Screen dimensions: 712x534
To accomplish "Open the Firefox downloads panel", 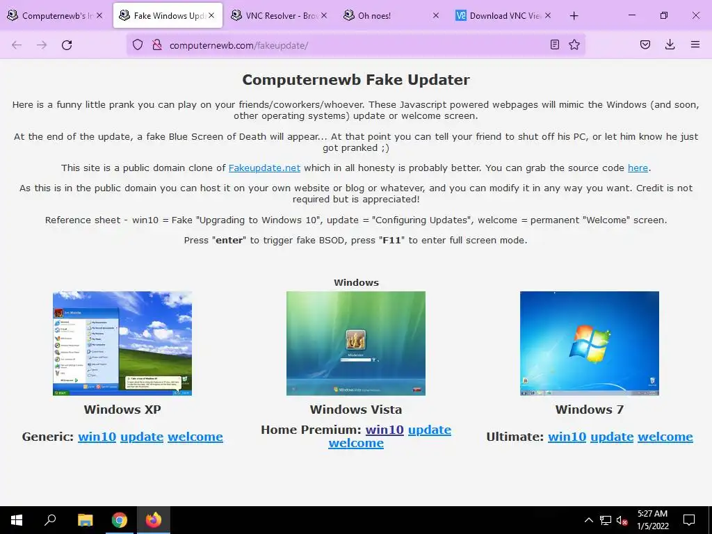I will click(x=670, y=44).
